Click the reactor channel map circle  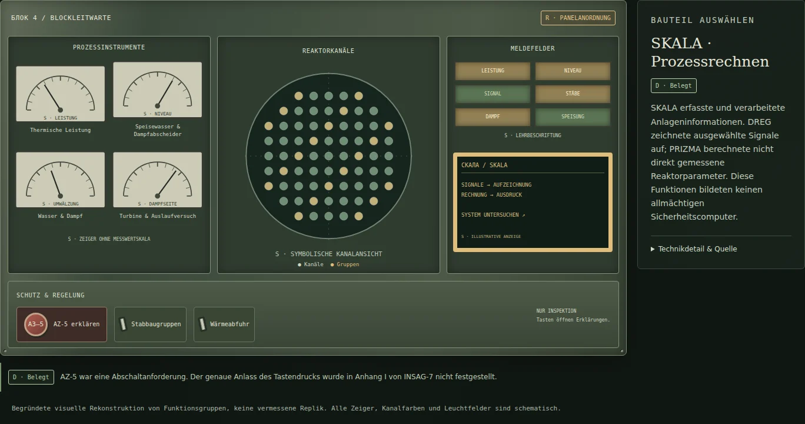(x=328, y=156)
